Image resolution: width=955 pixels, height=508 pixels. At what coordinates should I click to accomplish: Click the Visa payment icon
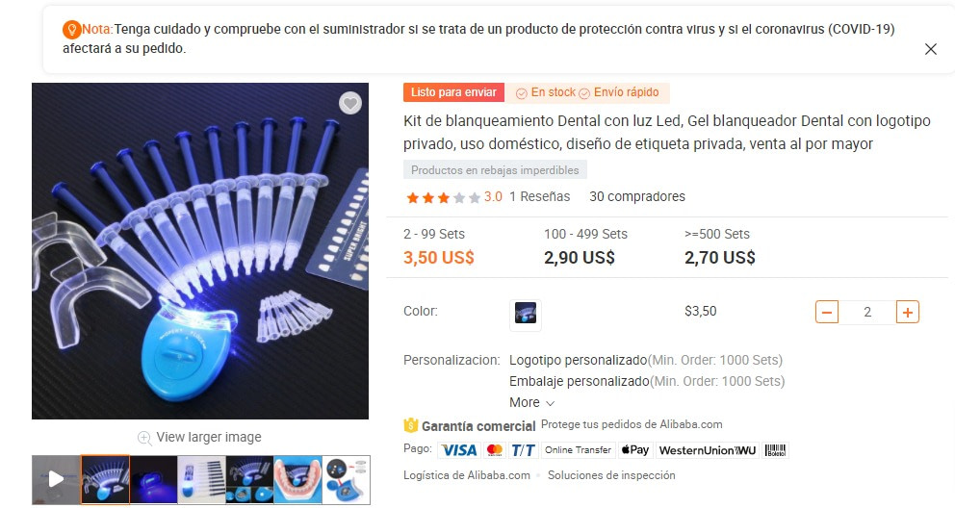pos(459,450)
